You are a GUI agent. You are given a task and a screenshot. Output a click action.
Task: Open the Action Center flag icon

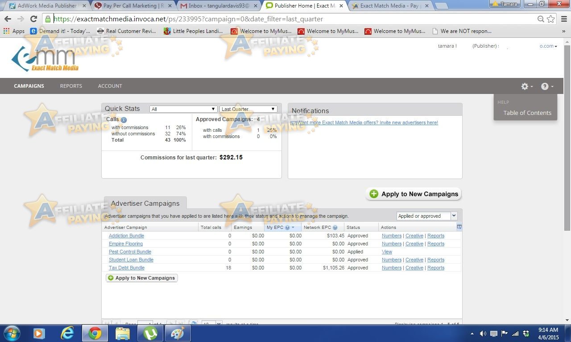[505, 334]
